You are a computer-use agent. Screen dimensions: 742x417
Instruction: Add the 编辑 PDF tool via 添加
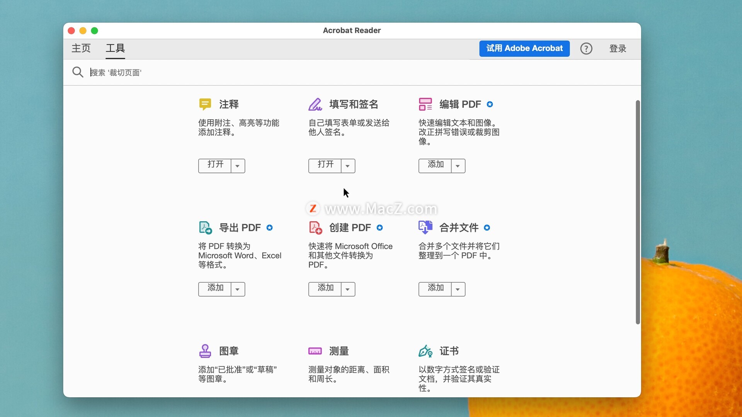point(435,166)
